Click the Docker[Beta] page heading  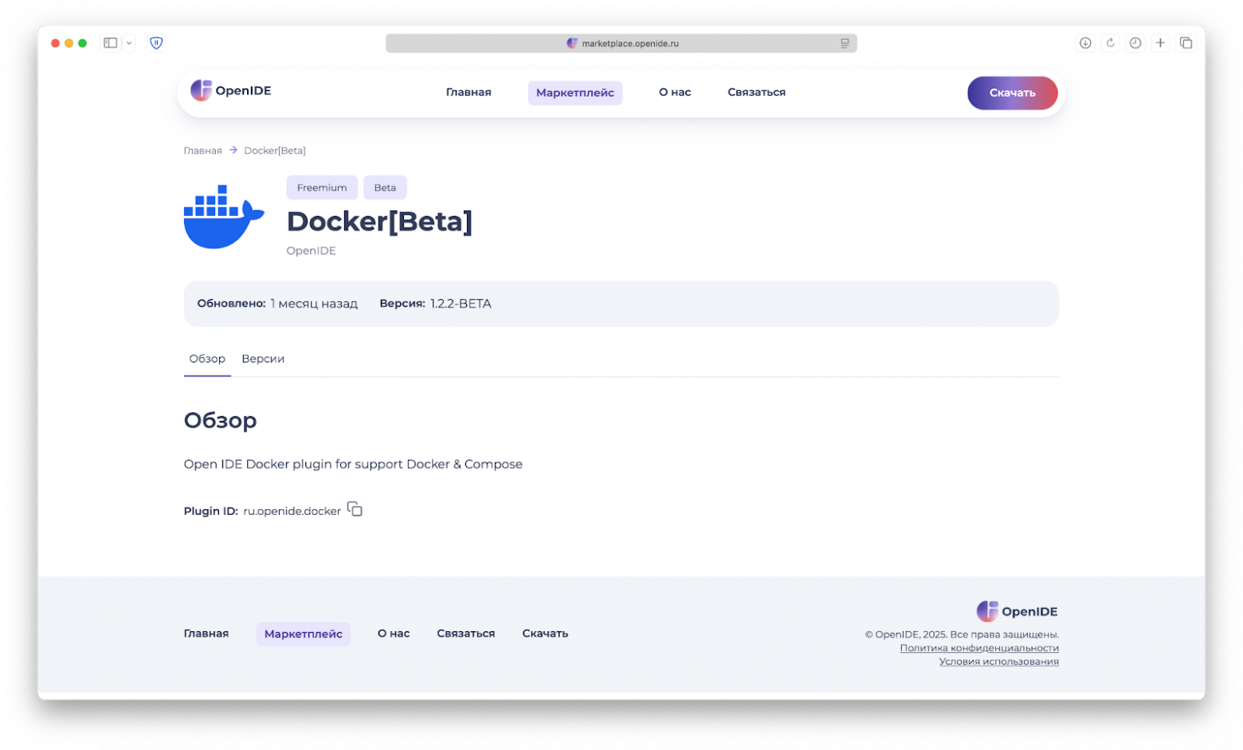click(379, 221)
